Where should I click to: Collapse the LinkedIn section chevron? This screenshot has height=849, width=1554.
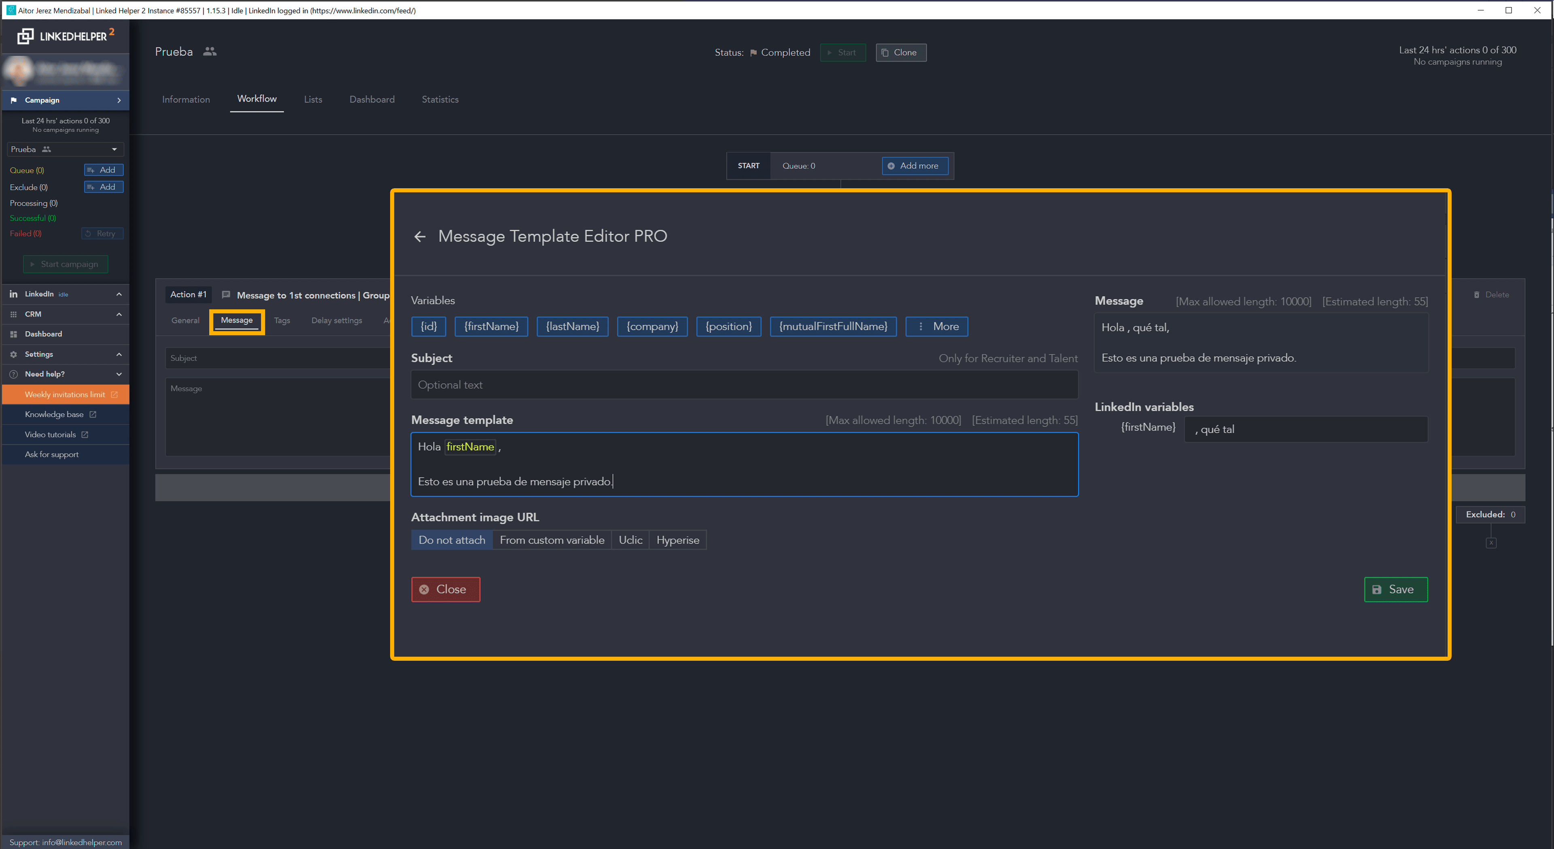(x=119, y=294)
